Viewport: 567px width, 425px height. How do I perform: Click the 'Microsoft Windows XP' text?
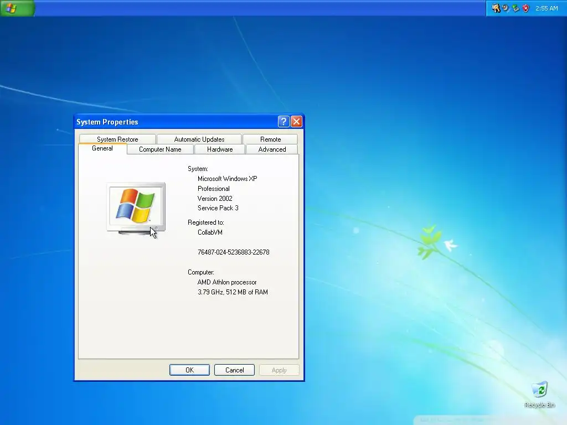(x=228, y=179)
